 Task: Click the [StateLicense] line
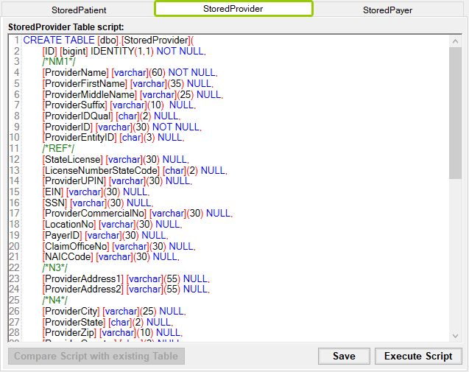(x=116, y=160)
